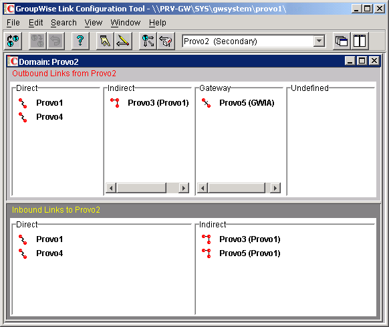Click the link icon beside inbound Direct Provo4
Image resolution: width=389 pixels, height=327 pixels.
click(x=23, y=253)
